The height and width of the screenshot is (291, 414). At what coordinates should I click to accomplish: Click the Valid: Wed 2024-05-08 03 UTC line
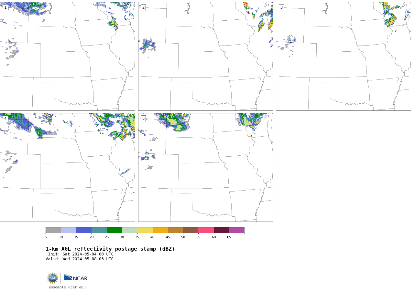click(x=80, y=259)
